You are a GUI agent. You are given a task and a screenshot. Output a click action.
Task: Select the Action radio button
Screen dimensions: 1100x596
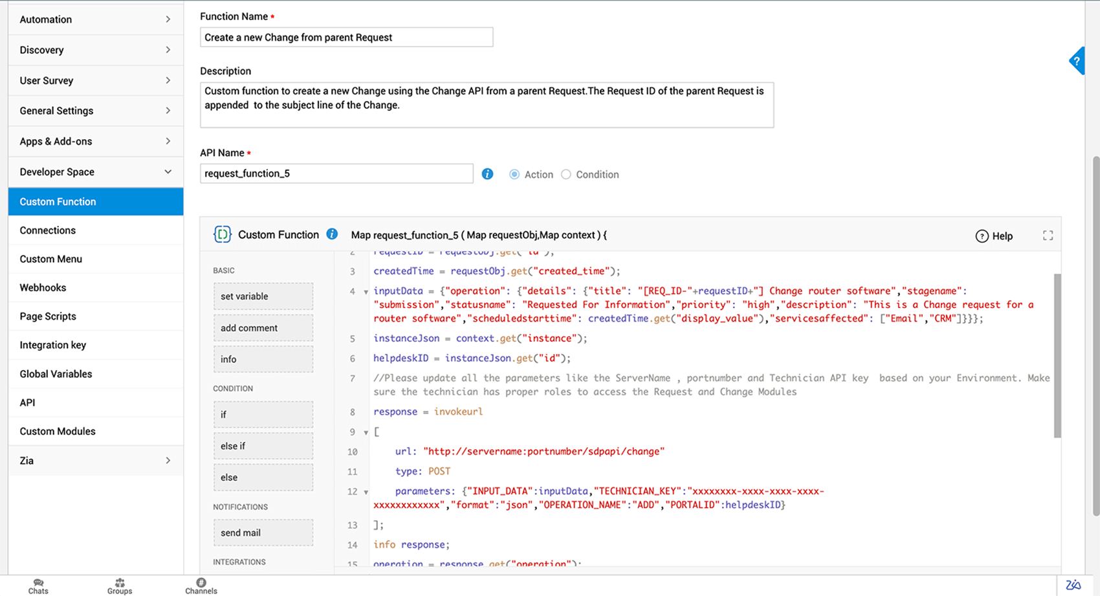(x=514, y=175)
